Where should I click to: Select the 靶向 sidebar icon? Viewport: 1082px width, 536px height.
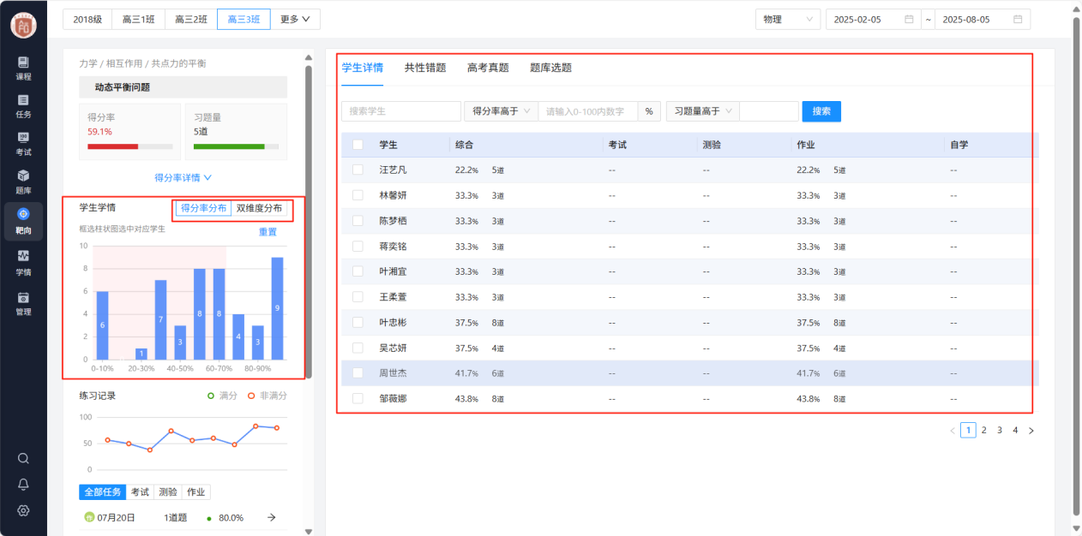pyautogui.click(x=23, y=221)
